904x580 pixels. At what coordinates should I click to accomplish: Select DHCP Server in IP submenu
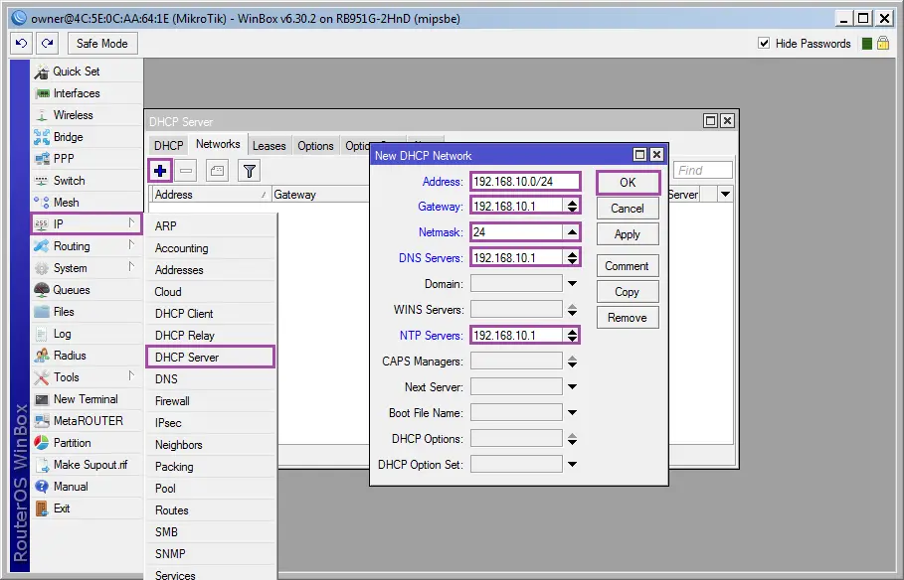click(x=187, y=358)
